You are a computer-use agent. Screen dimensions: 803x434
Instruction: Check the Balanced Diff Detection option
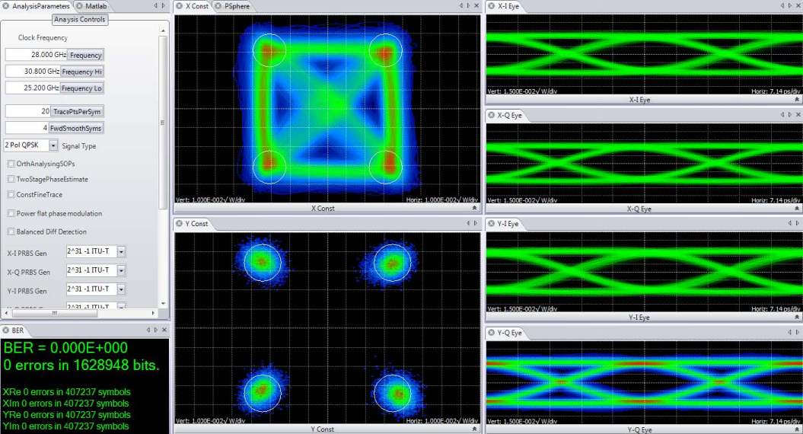pyautogui.click(x=11, y=231)
